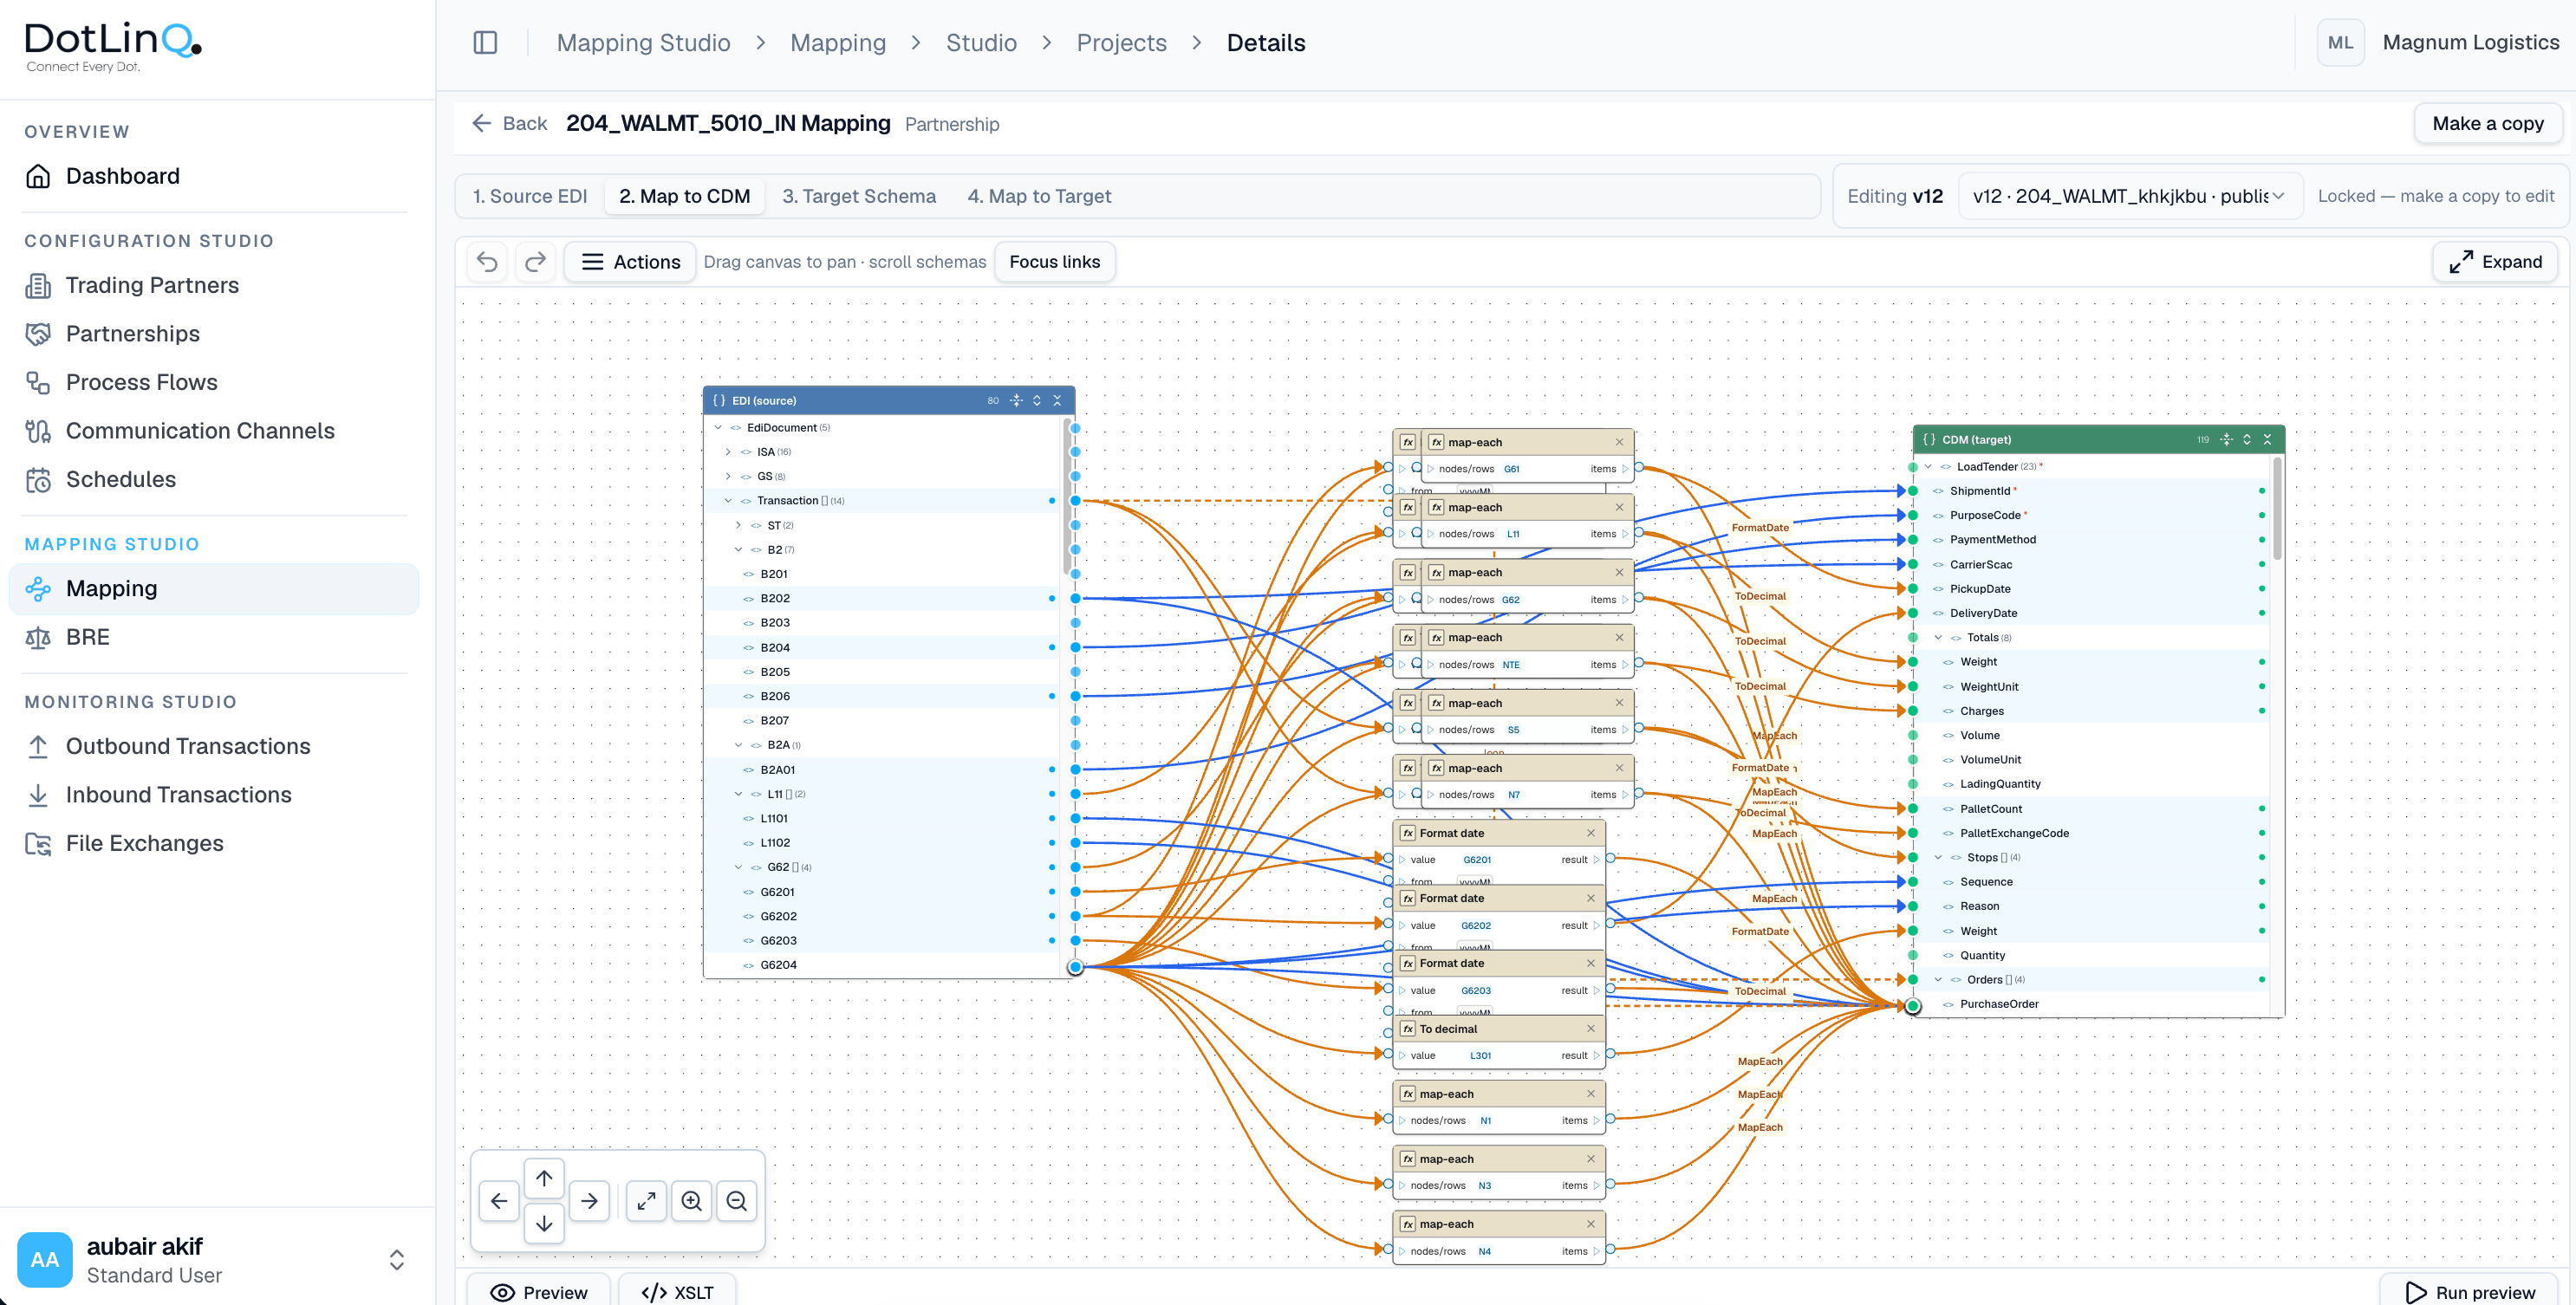
Task: Collapse the B2 tree node
Action: click(738, 549)
